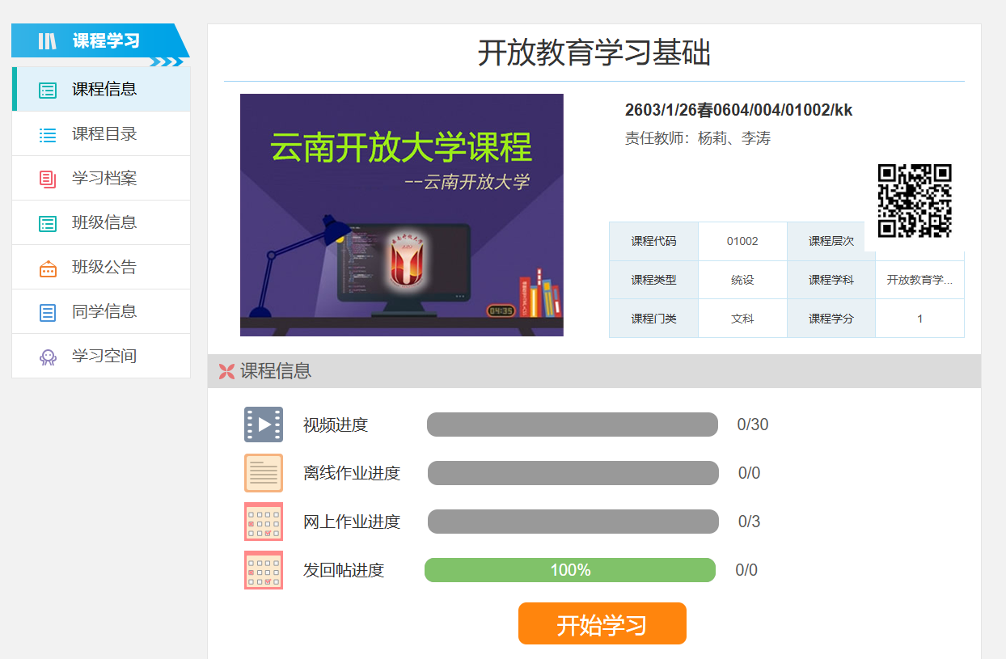Viewport: 1006px width, 659px height.
Task: Click the 网上作业进度 label
Action: click(352, 522)
